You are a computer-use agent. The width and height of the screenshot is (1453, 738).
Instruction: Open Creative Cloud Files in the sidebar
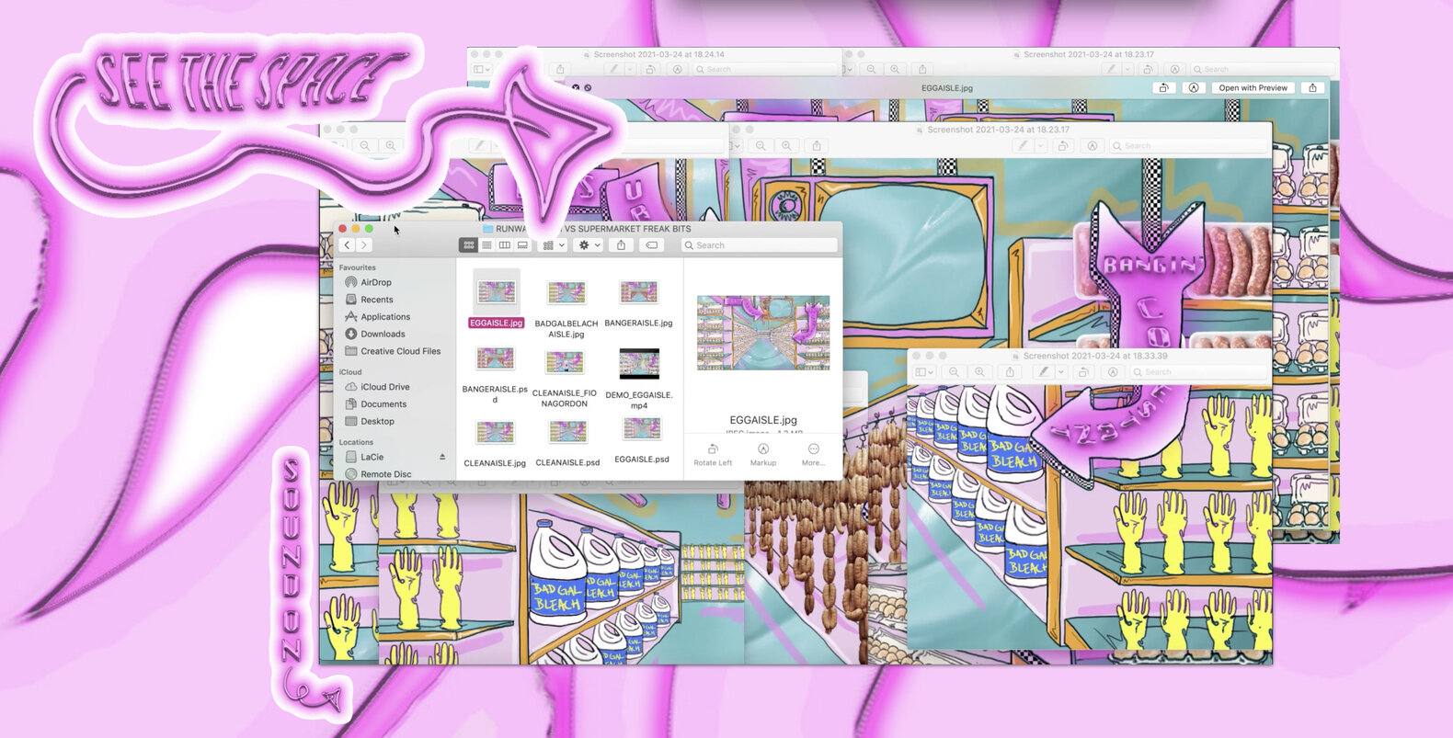coord(400,351)
